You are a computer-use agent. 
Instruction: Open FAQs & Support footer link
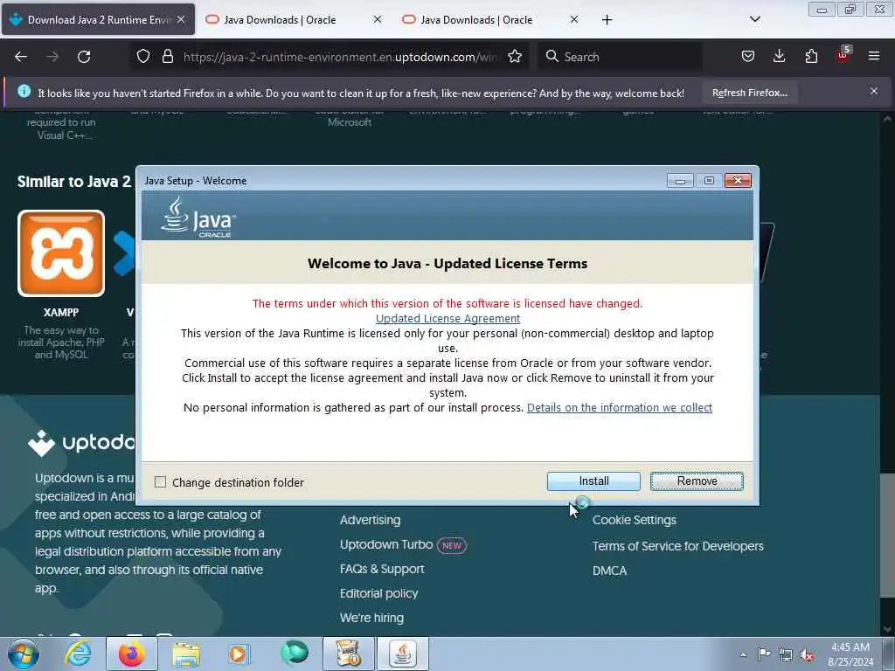point(382,569)
